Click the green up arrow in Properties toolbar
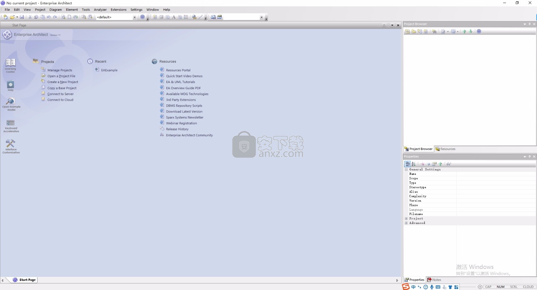 click(441, 164)
